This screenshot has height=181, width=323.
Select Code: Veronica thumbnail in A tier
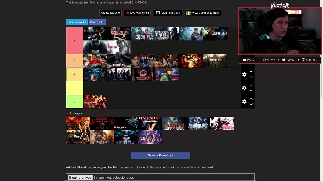[143, 61]
